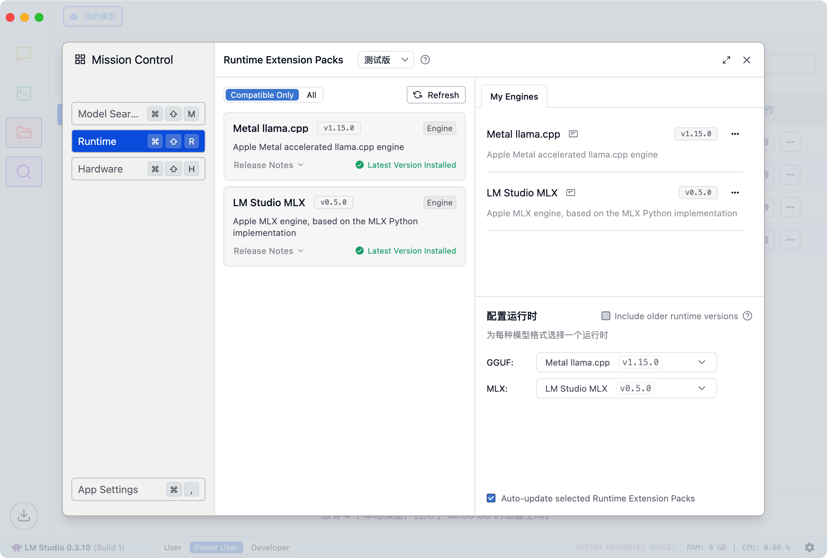The height and width of the screenshot is (558, 827).
Task: Open the Model Search section
Action: click(x=138, y=114)
